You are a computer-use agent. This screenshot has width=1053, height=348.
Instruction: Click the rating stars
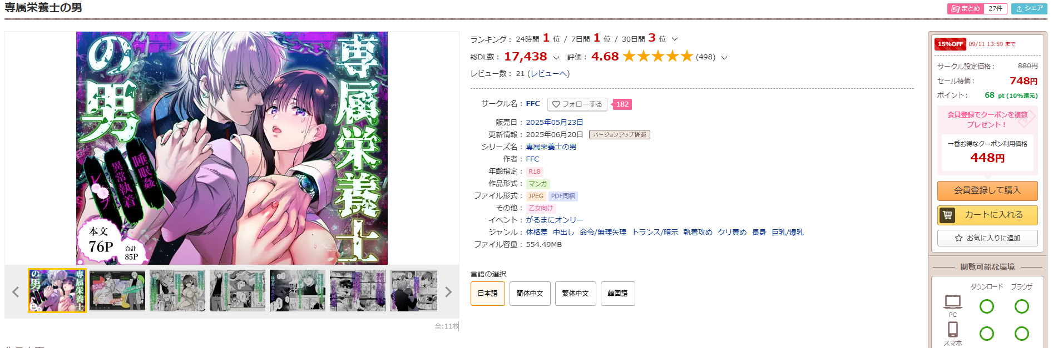(x=657, y=57)
